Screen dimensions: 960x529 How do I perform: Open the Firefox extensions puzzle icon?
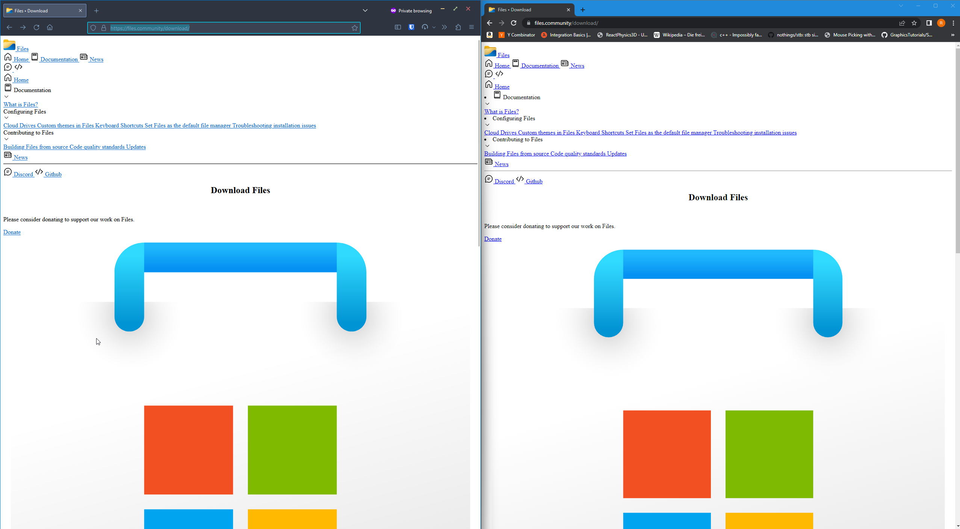tap(458, 27)
